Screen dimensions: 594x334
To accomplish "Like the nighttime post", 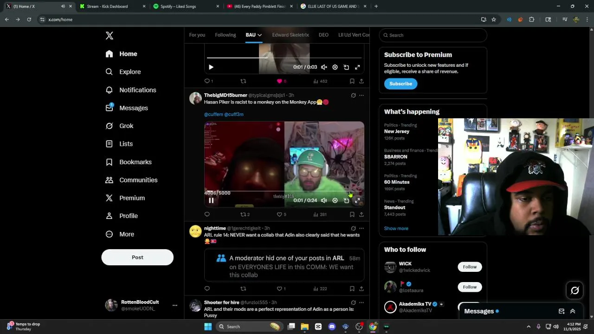I will [279, 289].
